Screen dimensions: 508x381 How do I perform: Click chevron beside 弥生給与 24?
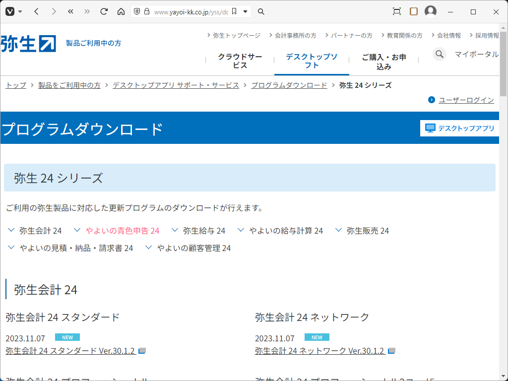click(x=175, y=230)
